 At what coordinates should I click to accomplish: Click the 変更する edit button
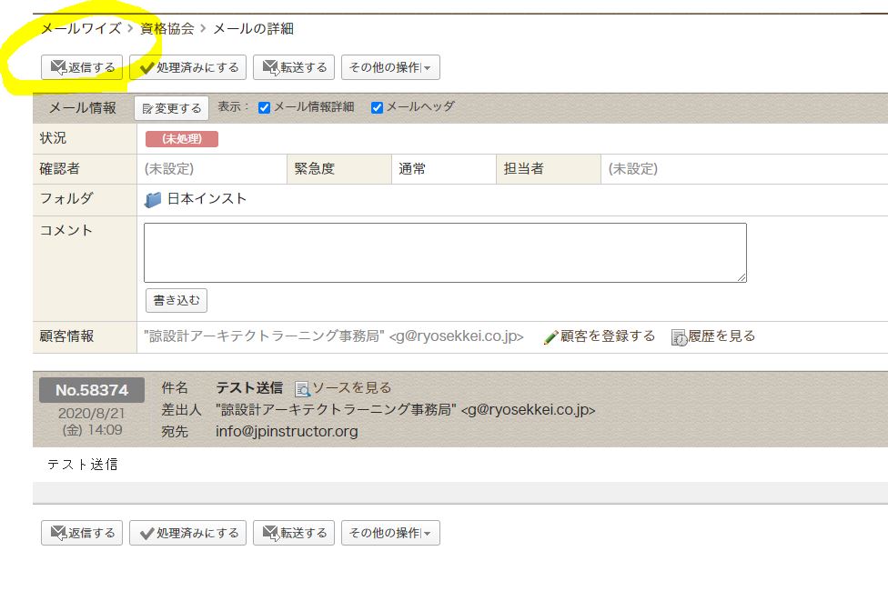click(x=172, y=108)
